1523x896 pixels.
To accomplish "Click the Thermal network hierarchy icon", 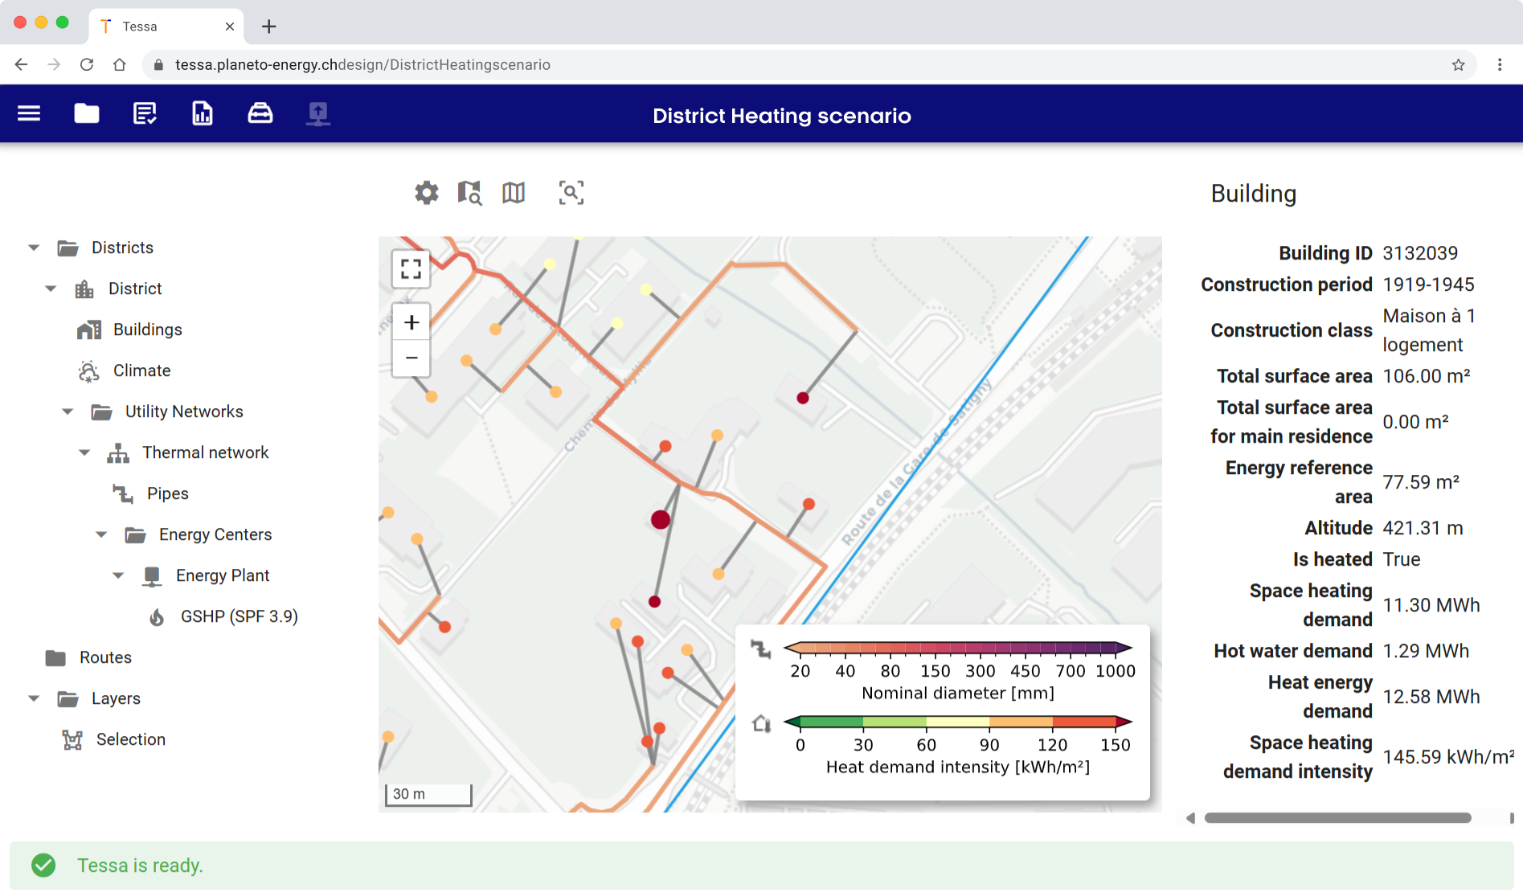I will click(x=118, y=452).
